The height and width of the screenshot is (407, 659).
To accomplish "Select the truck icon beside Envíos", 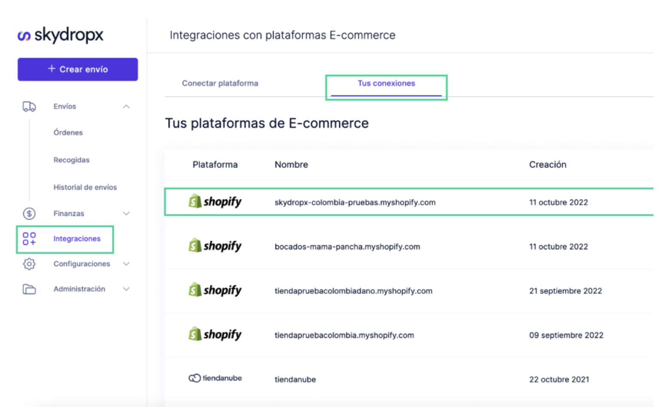I will [x=28, y=106].
